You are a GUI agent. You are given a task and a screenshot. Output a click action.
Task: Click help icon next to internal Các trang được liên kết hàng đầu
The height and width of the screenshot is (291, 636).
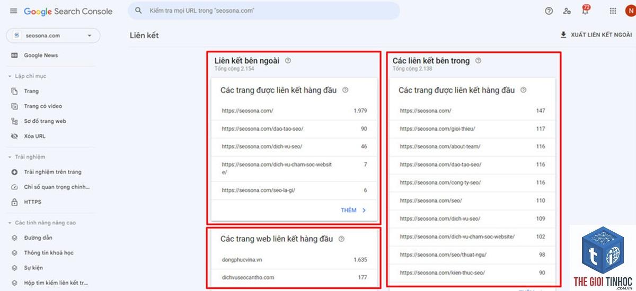click(523, 90)
